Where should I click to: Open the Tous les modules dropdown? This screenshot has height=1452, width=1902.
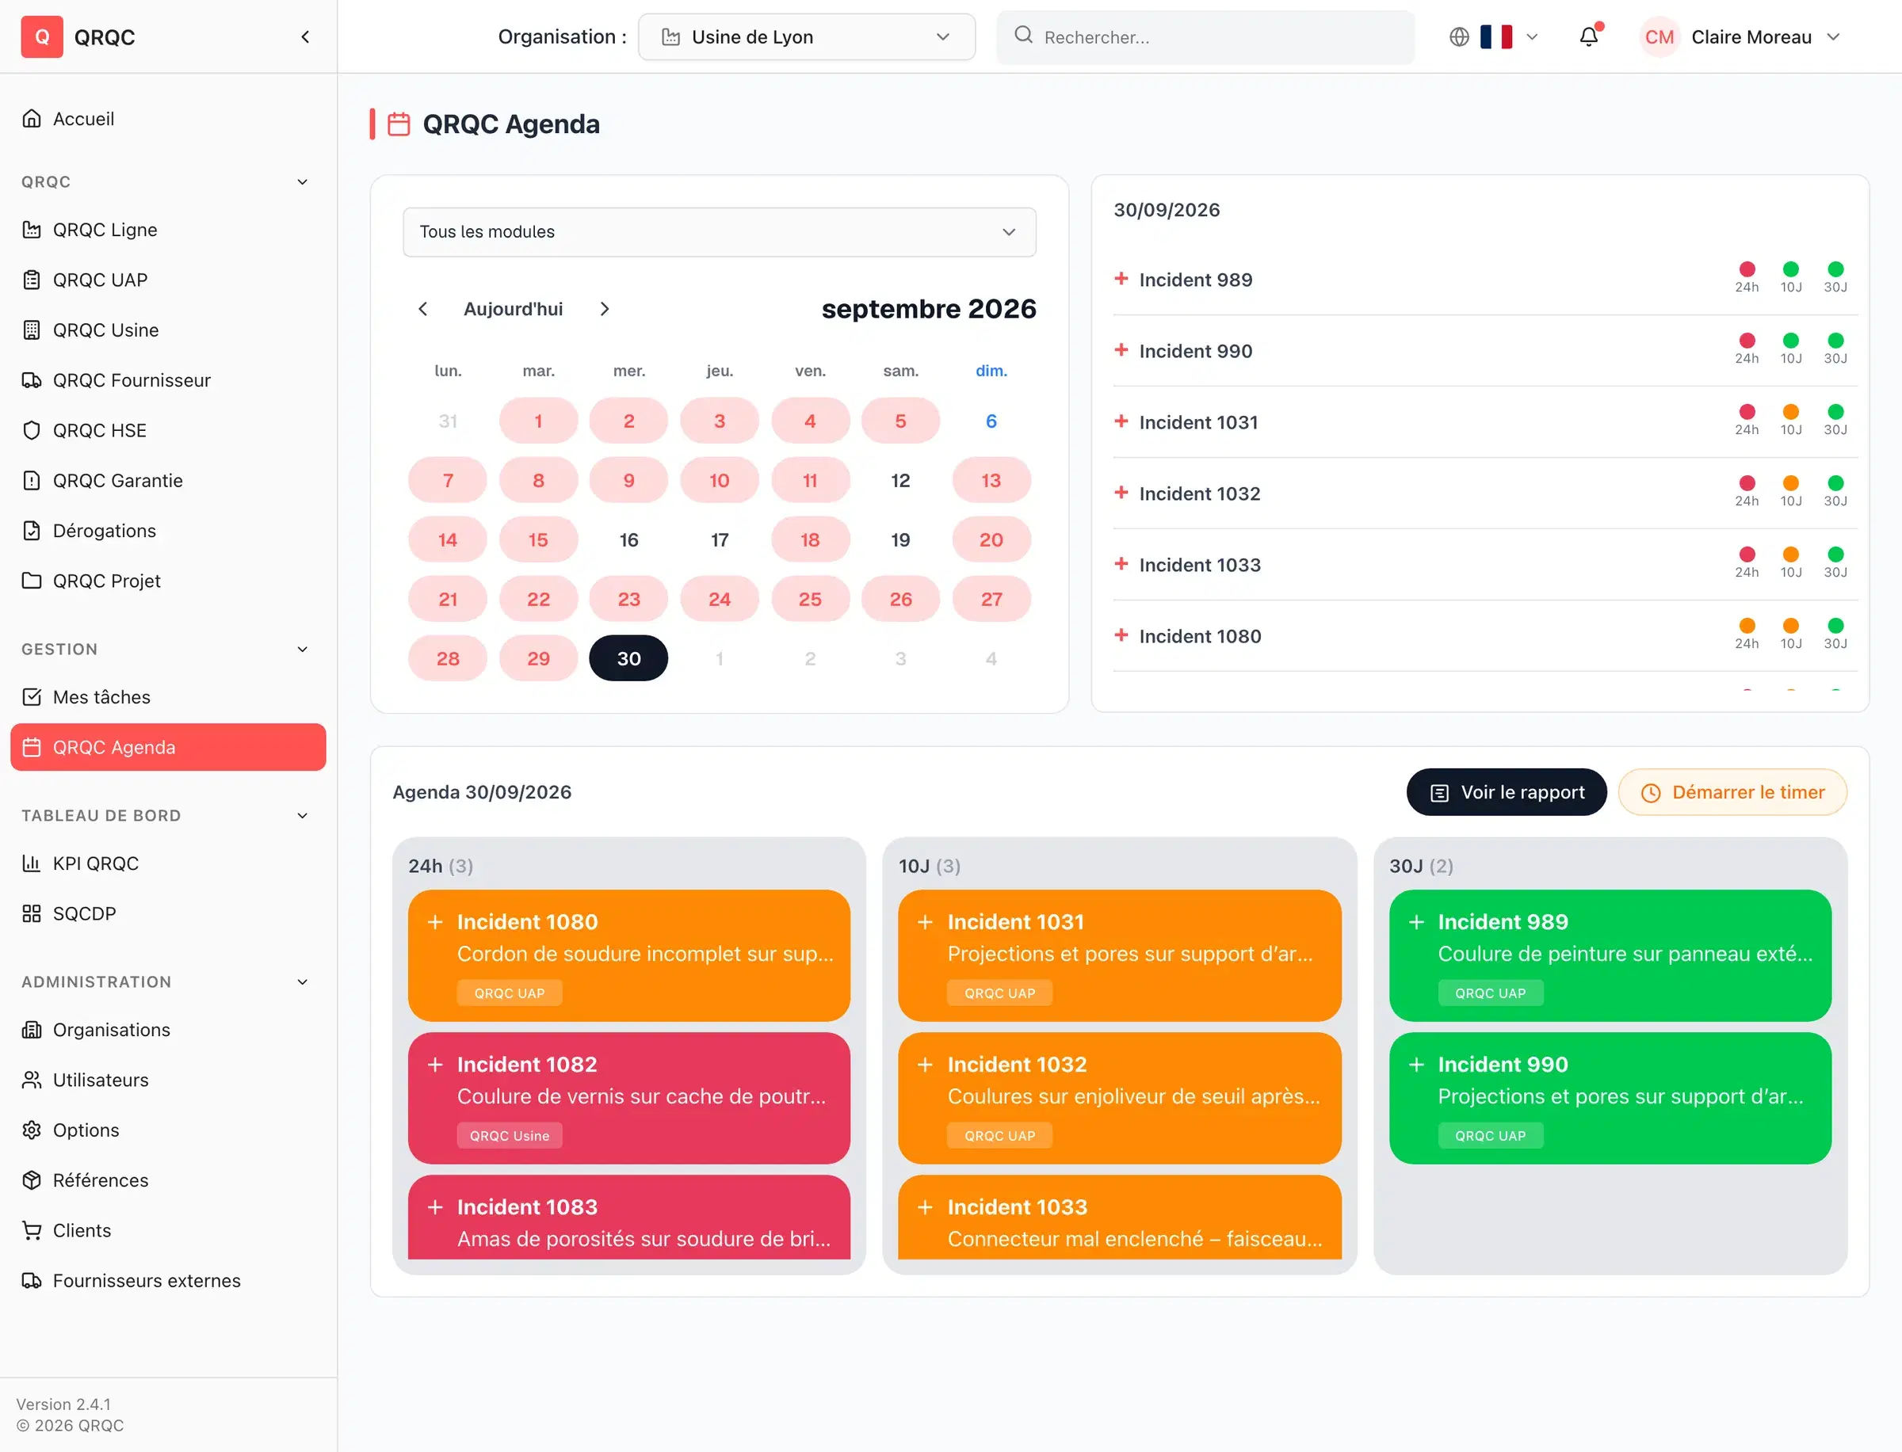(720, 231)
